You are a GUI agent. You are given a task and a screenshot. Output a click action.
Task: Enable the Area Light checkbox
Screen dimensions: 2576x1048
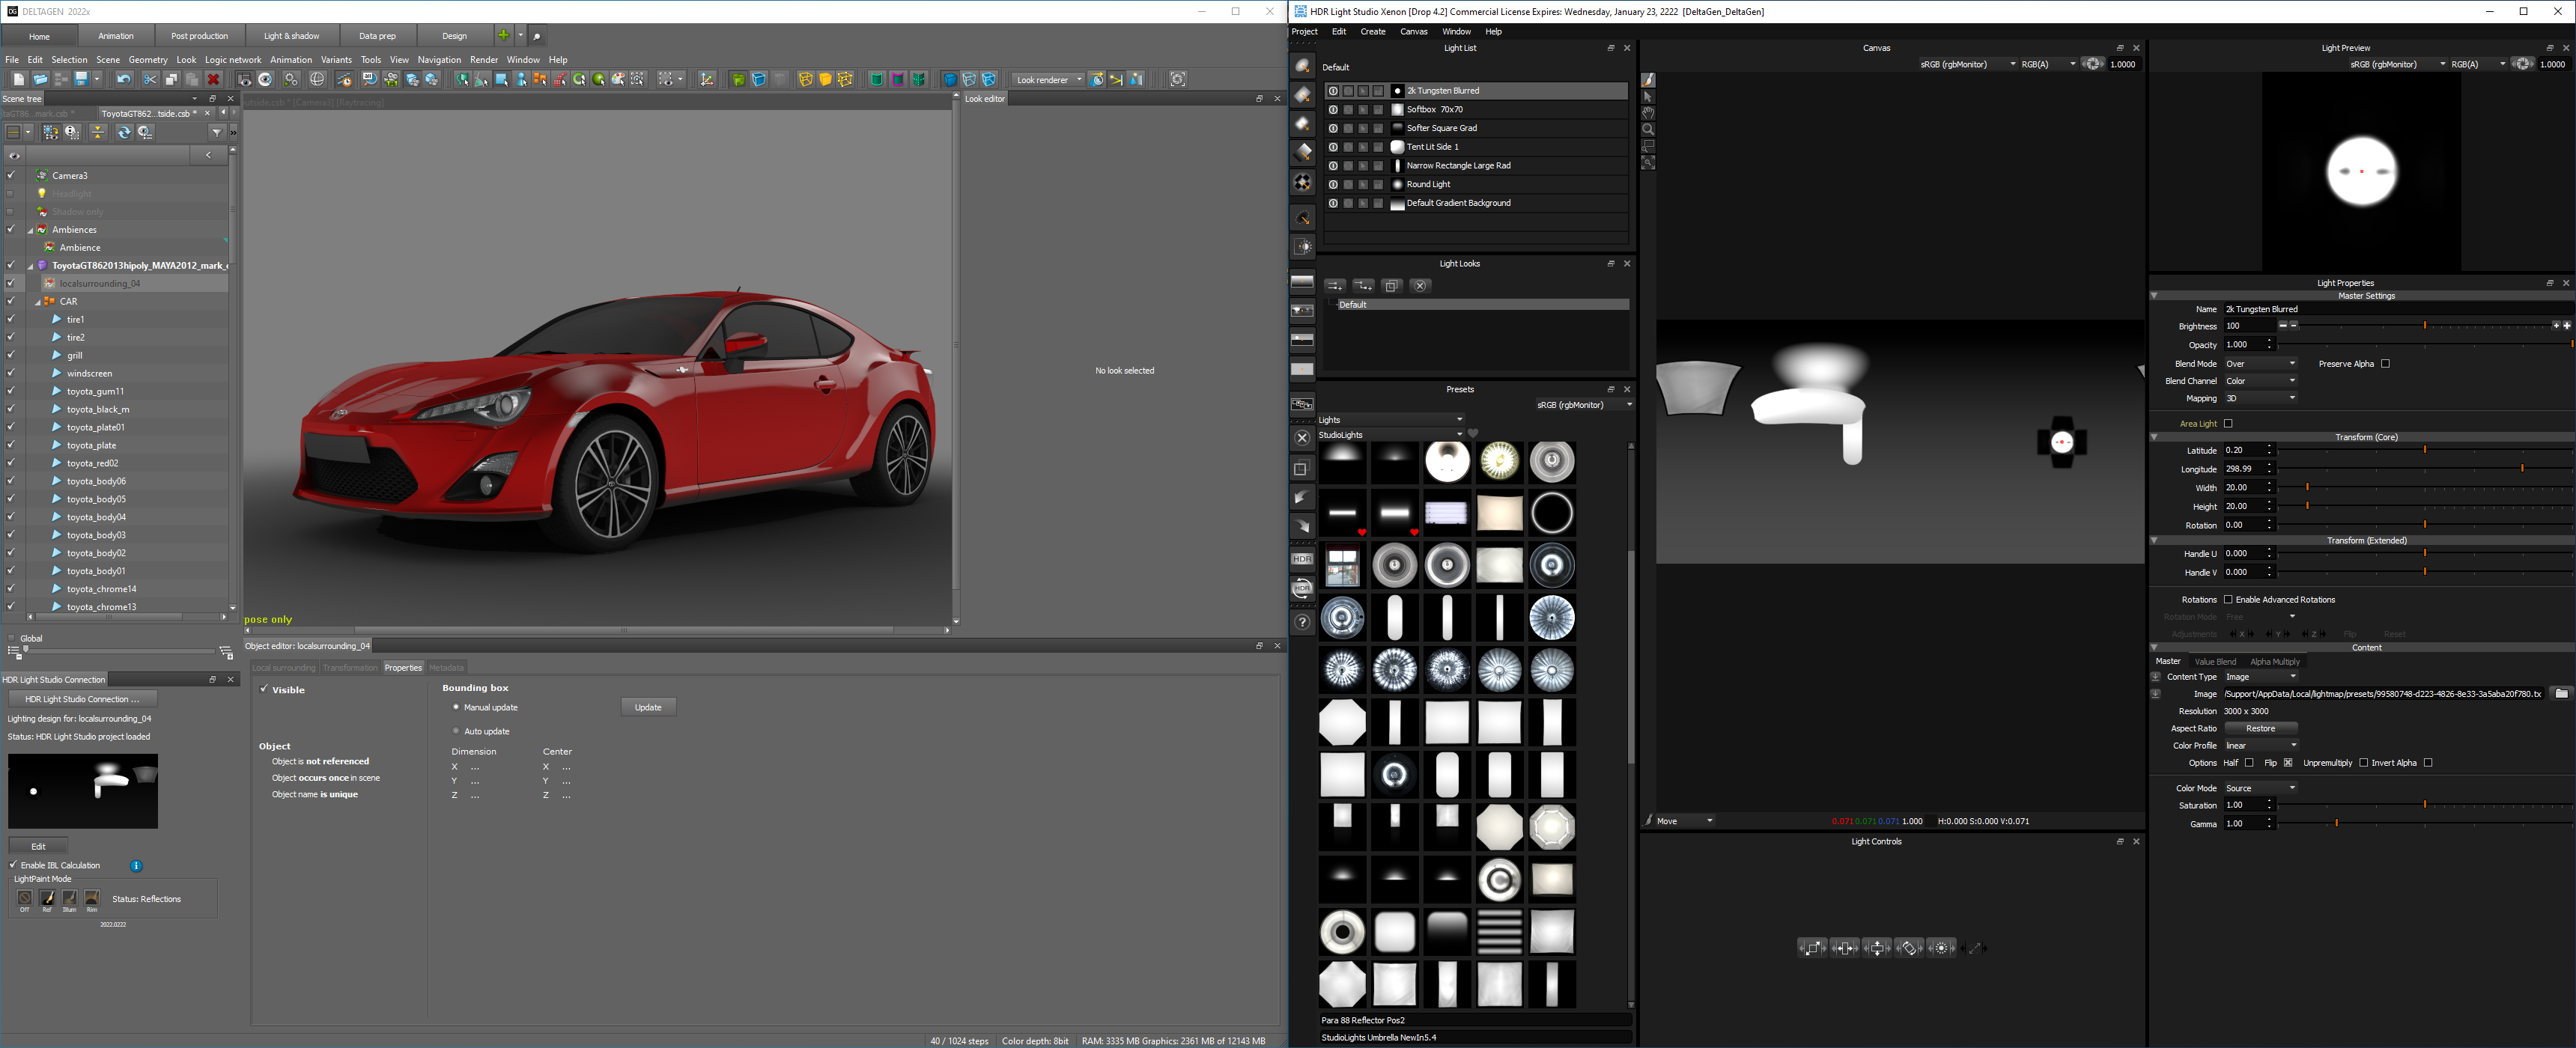click(x=2228, y=424)
